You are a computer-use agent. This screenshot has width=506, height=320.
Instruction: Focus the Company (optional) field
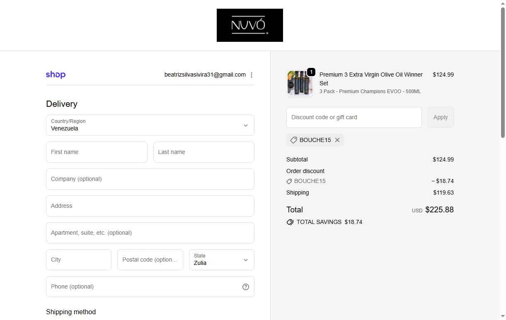[x=150, y=179]
